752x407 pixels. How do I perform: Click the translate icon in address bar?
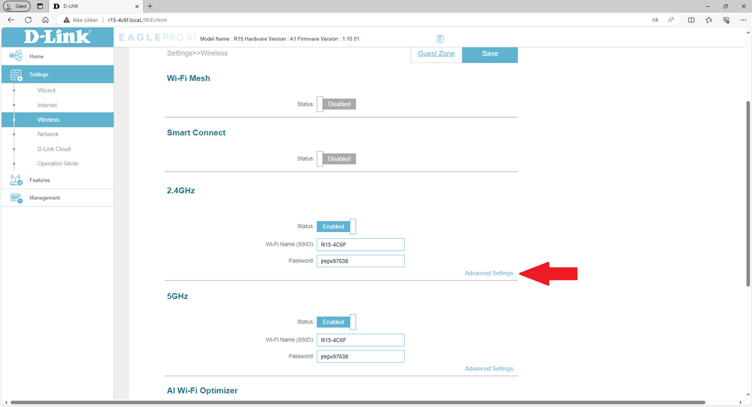pos(655,20)
